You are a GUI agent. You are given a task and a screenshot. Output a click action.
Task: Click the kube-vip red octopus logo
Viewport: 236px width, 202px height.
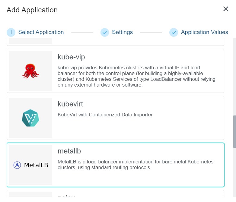(x=30, y=71)
